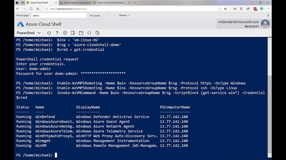Open the favorites list icon
Viewport: 286px width, 160px height.
(235, 9)
